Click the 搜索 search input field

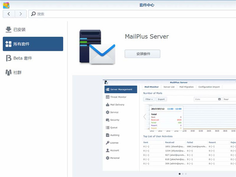tap(132, 14)
